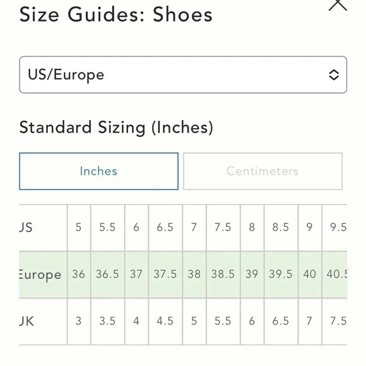Image resolution: width=366 pixels, height=366 pixels.
Task: Open the US/Europe region dropdown
Action: [183, 74]
